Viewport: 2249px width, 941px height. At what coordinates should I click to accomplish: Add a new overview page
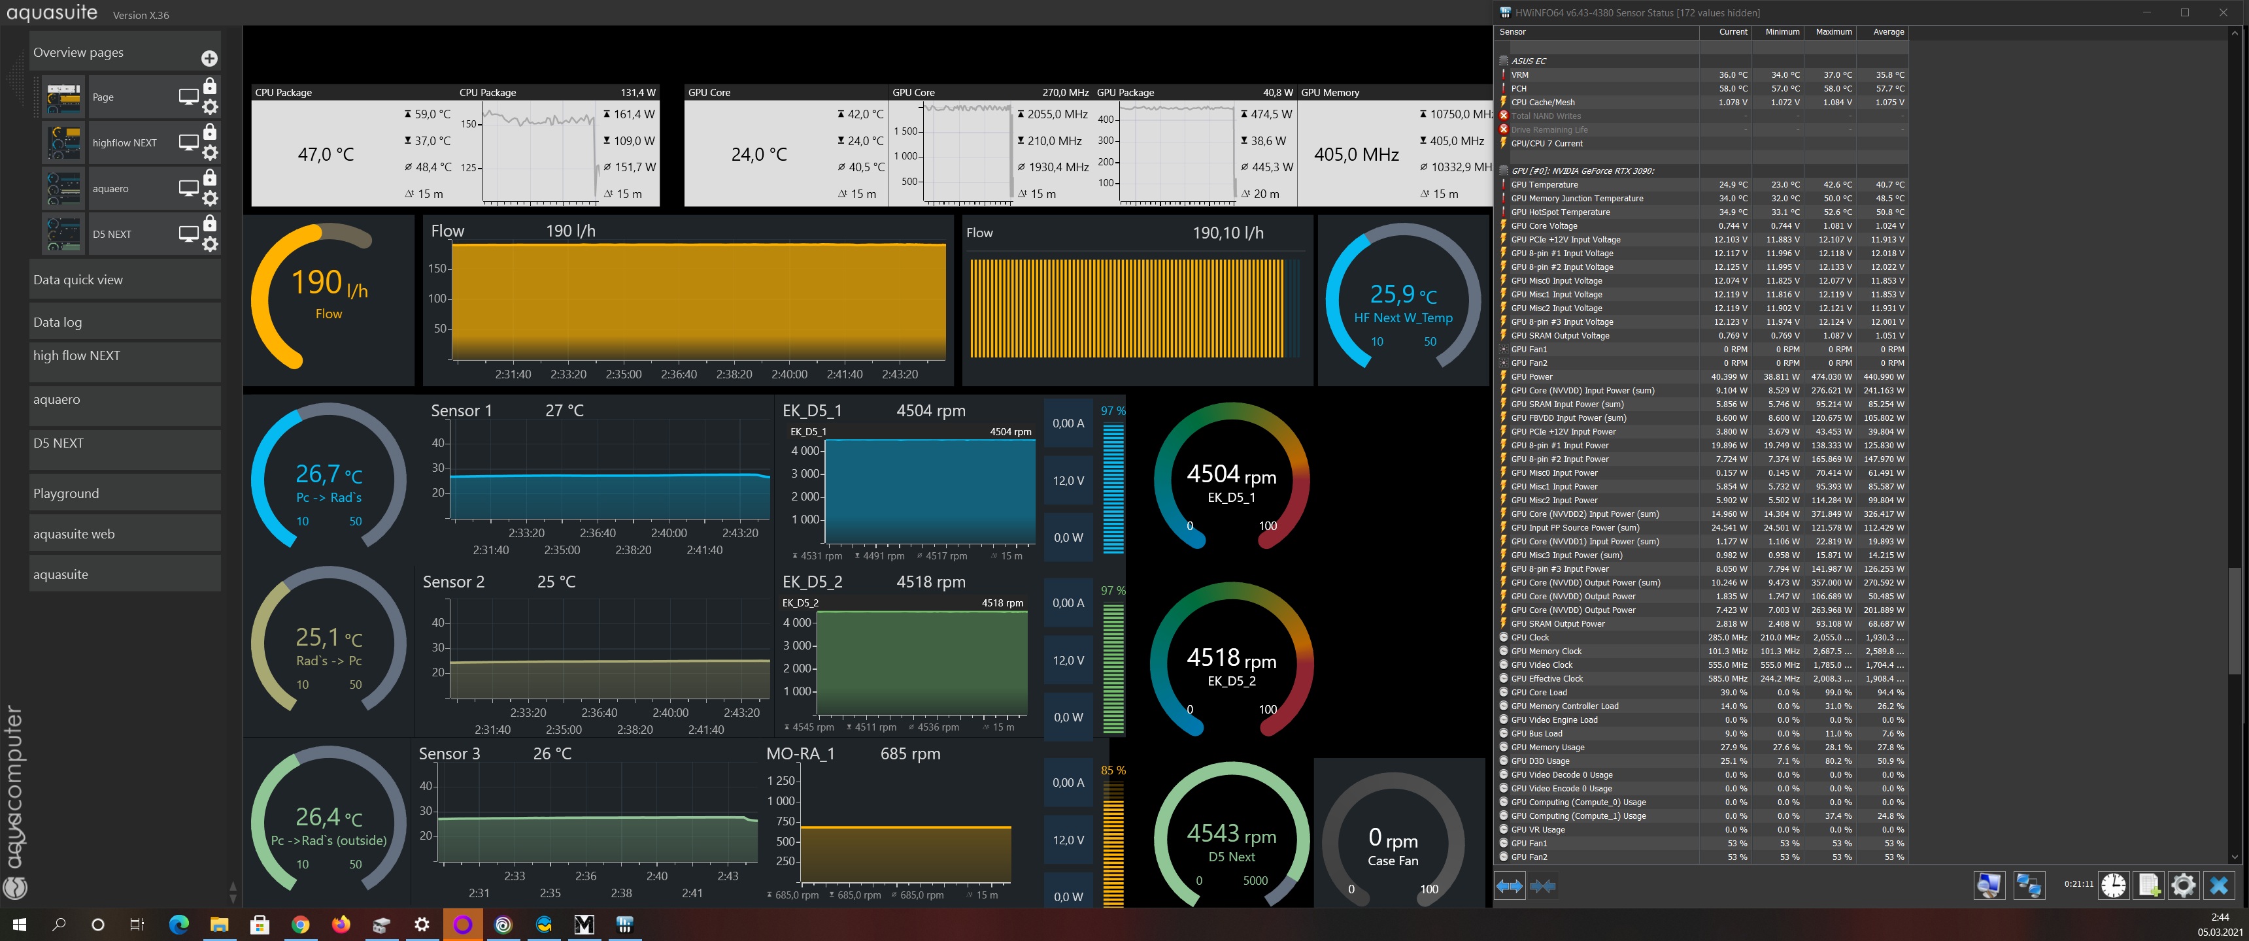(209, 58)
